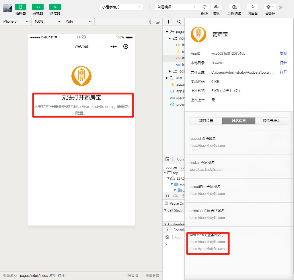Close mini program circle target button
The image size is (294, 280).
pyautogui.click(x=126, y=46)
